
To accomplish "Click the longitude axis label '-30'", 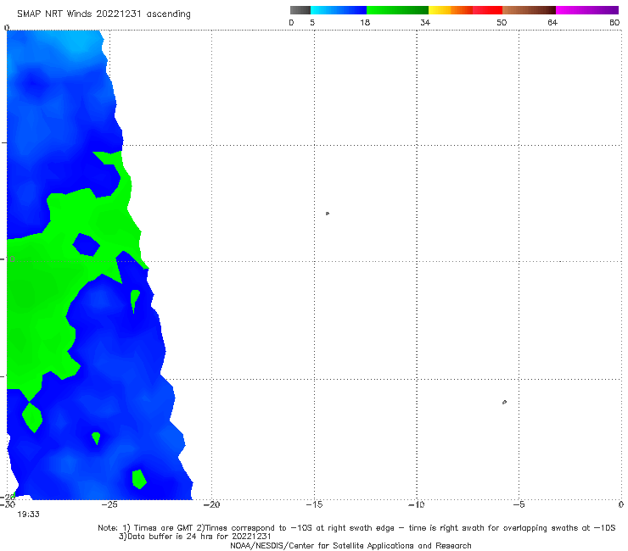I will 8,504.
